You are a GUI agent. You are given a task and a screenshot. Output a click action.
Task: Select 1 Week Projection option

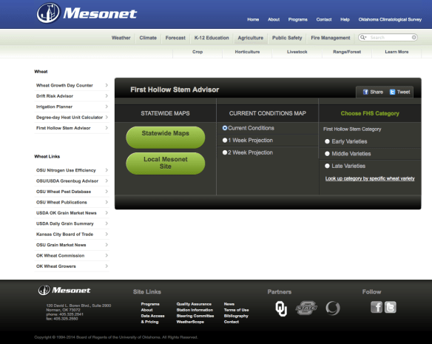pos(225,141)
